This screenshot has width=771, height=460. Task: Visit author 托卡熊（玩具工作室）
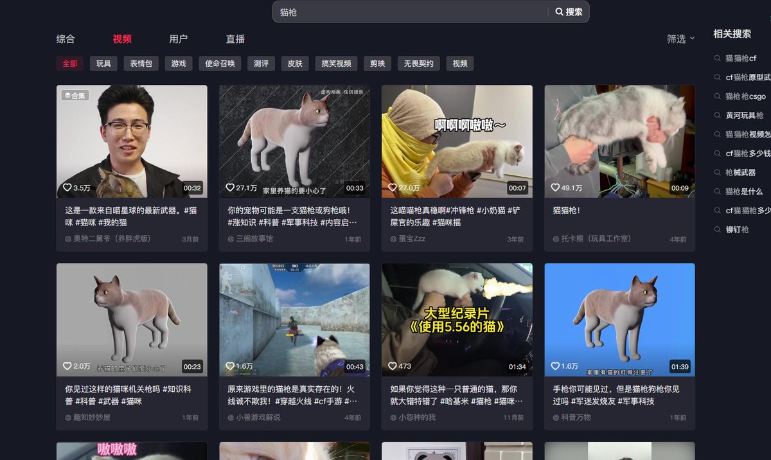click(592, 238)
